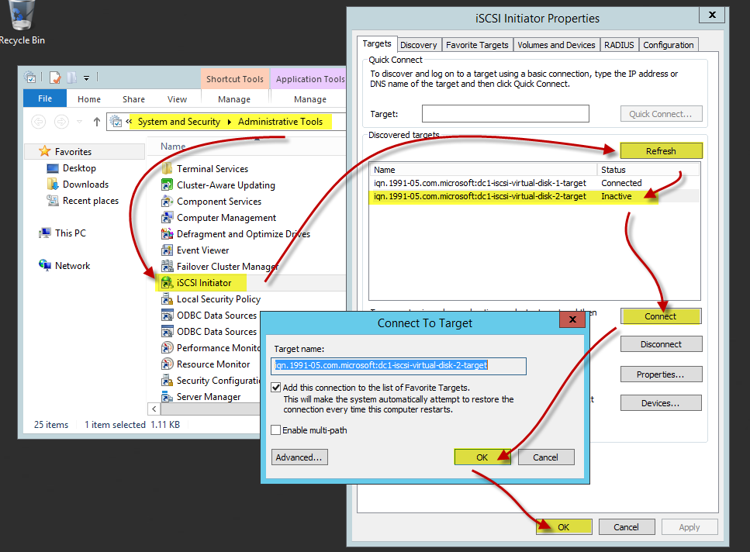This screenshot has width=750, height=552.
Task: Click Advanced... in Connect To Target
Action: [299, 457]
